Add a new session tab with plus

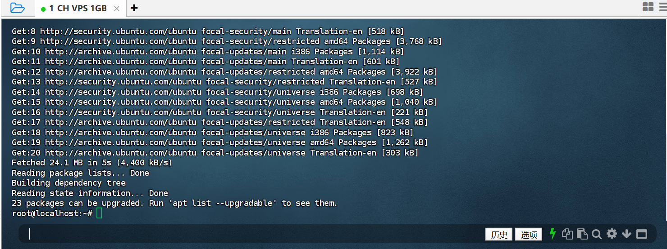[x=134, y=8]
